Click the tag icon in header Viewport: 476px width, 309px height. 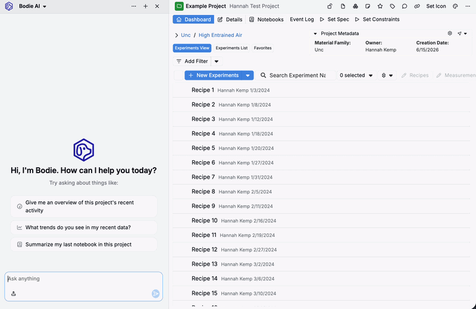[x=392, y=6]
